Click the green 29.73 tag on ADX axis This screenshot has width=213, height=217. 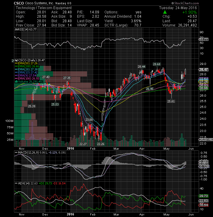[x=204, y=196]
